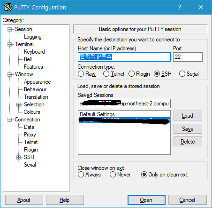Screen dimensions: 212x208
Task: Open the Translation category
Action: coord(36,97)
